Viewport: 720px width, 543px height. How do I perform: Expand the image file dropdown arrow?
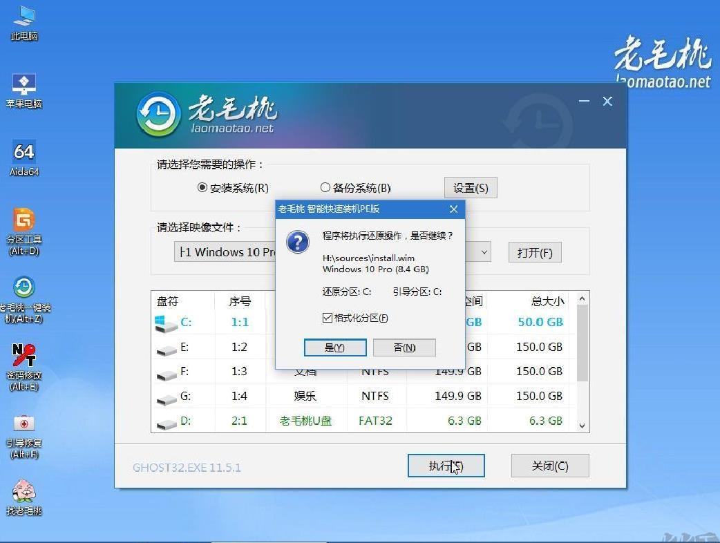tap(484, 252)
